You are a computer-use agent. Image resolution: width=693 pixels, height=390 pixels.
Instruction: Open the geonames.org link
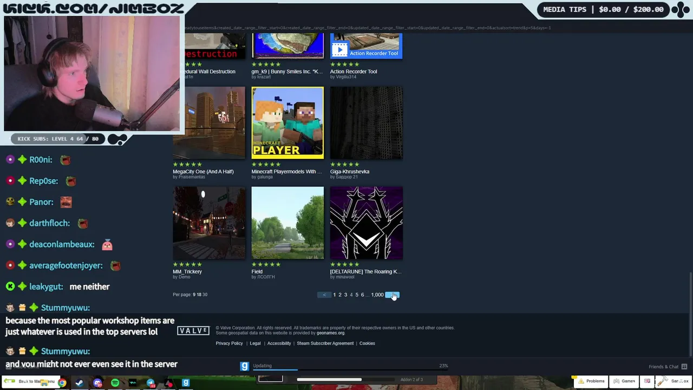click(330, 333)
